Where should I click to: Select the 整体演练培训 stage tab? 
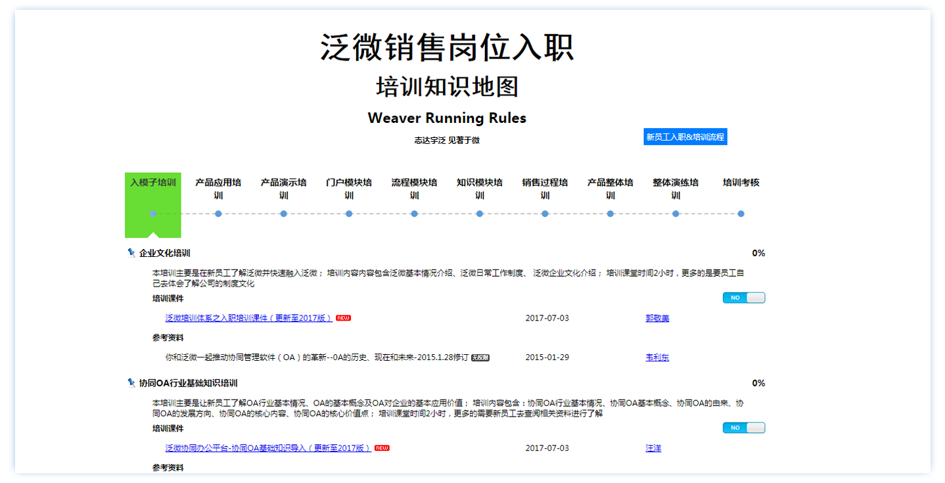(x=676, y=189)
